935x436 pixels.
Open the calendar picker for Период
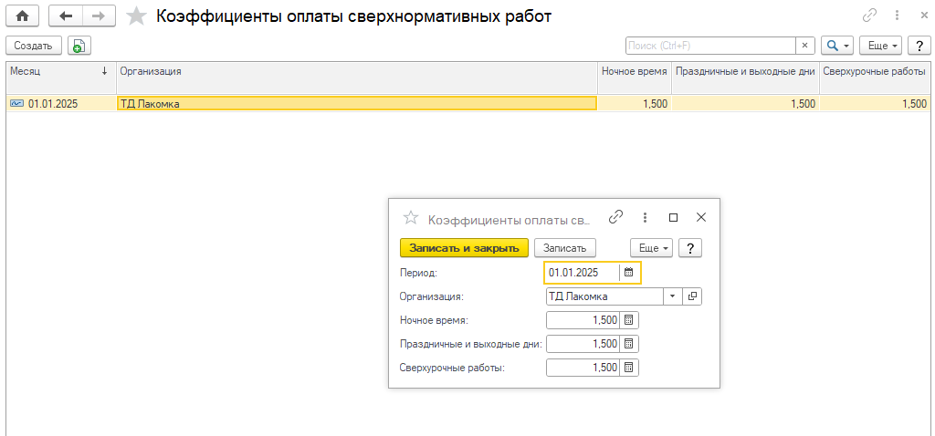[628, 273]
